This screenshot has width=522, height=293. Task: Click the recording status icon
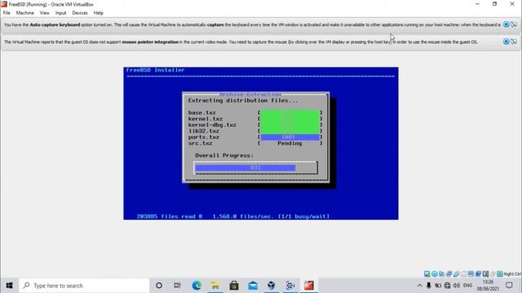pyautogui.click(x=478, y=274)
